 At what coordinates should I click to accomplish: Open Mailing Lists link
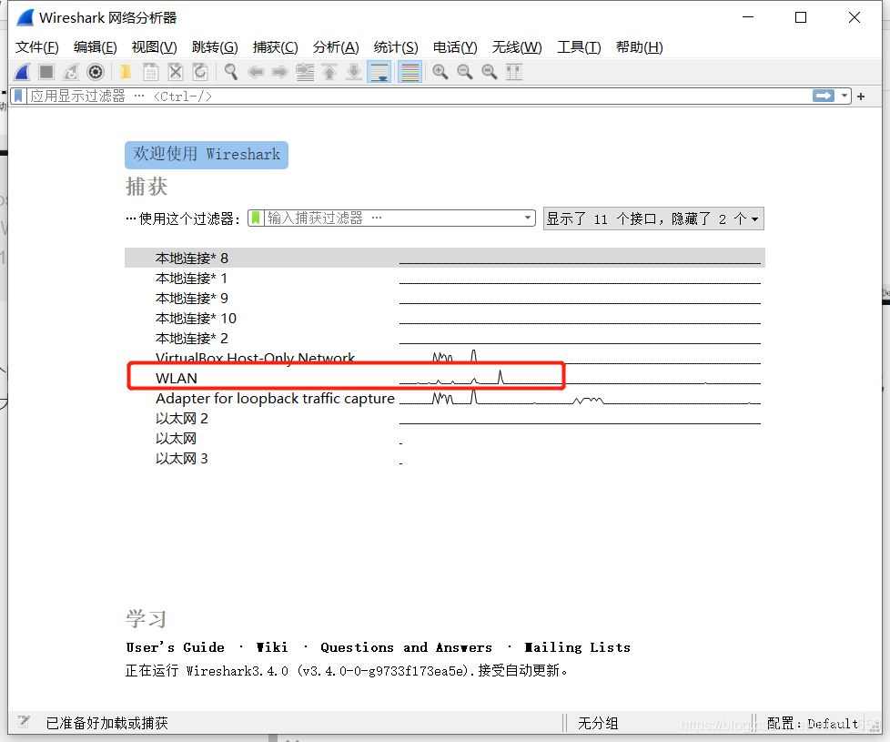click(577, 647)
